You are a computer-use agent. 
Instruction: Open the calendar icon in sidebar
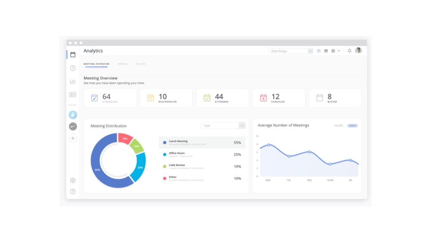point(73,54)
